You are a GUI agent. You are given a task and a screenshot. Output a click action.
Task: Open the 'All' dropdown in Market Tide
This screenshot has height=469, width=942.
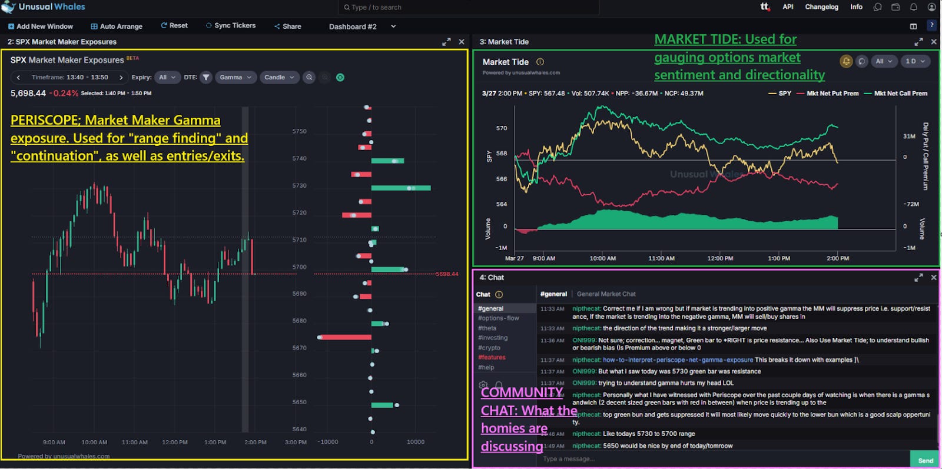point(884,61)
